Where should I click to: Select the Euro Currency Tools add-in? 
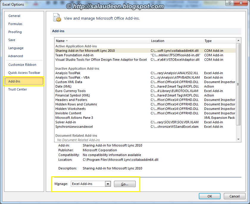pyautogui.click(x=71, y=91)
